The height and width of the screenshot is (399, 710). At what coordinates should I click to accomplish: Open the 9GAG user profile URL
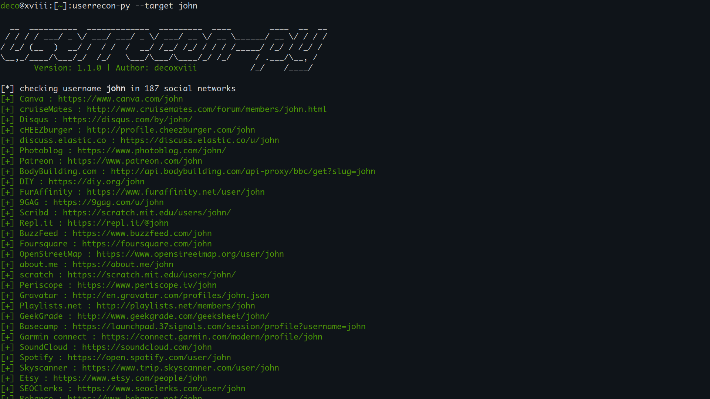coord(108,202)
